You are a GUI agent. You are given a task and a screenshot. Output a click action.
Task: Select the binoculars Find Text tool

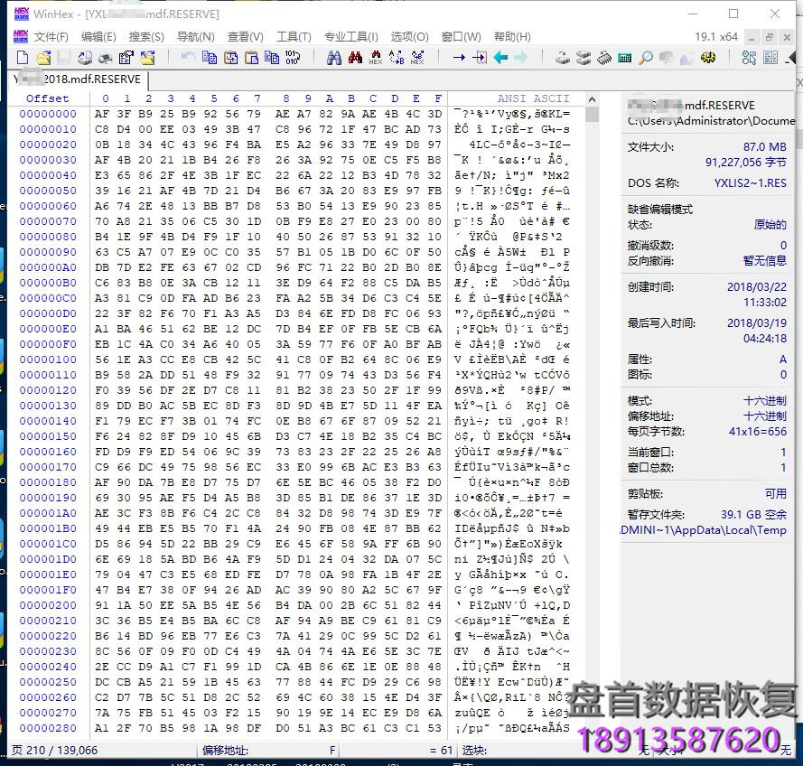tap(332, 58)
